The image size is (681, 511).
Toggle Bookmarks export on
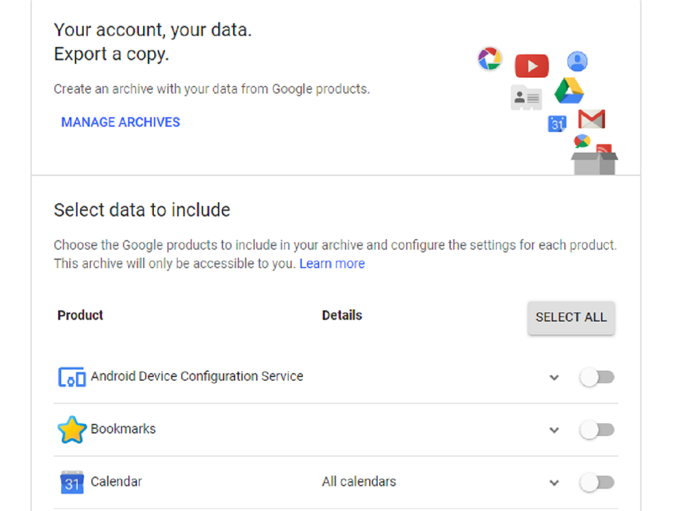tap(597, 430)
